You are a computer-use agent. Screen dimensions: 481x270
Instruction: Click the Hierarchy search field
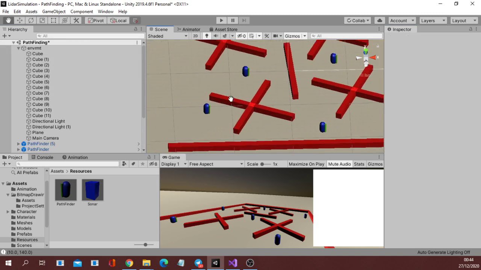(90, 36)
